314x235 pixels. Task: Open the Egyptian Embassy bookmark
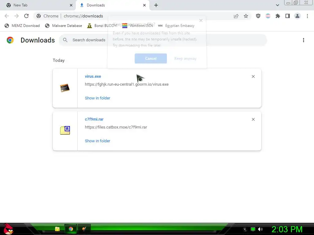click(176, 26)
